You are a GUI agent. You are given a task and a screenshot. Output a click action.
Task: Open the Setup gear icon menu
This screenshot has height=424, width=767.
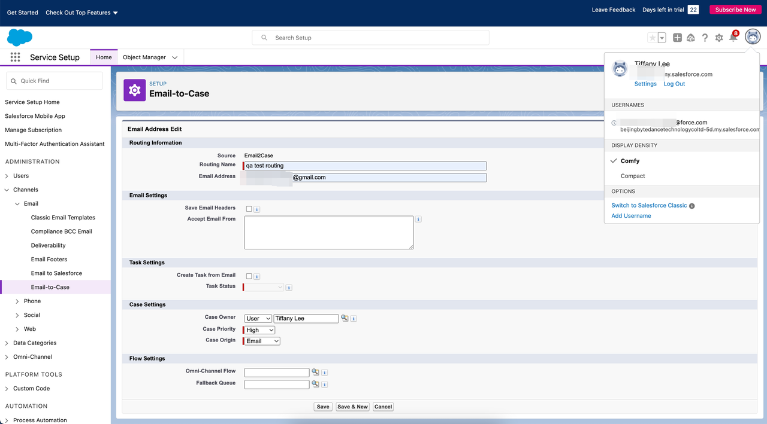point(719,38)
